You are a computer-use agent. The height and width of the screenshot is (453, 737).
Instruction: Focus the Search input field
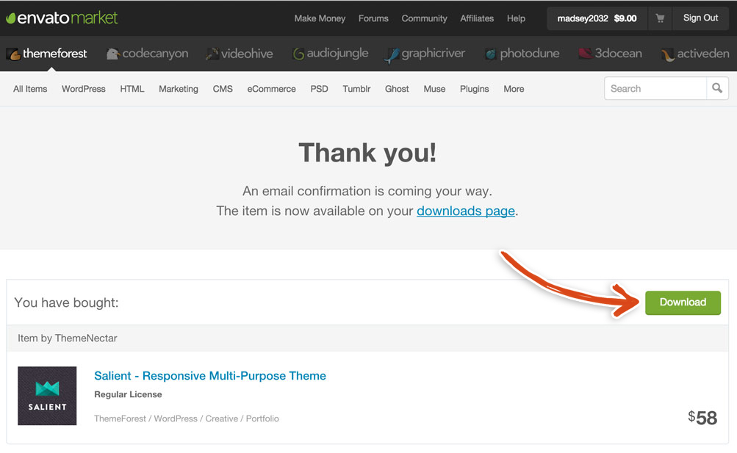pos(655,88)
